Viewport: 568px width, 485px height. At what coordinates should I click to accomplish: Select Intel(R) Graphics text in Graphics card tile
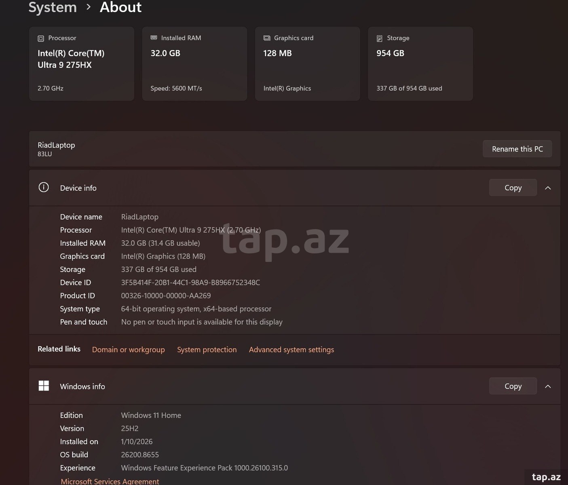287,88
